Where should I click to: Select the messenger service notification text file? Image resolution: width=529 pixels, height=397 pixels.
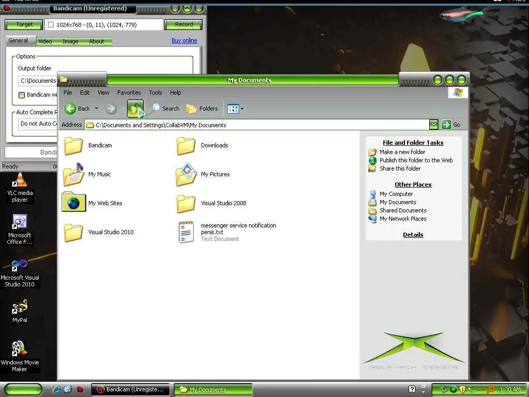227,232
